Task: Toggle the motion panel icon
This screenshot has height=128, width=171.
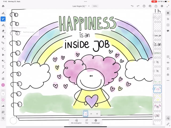Action: [168, 118]
